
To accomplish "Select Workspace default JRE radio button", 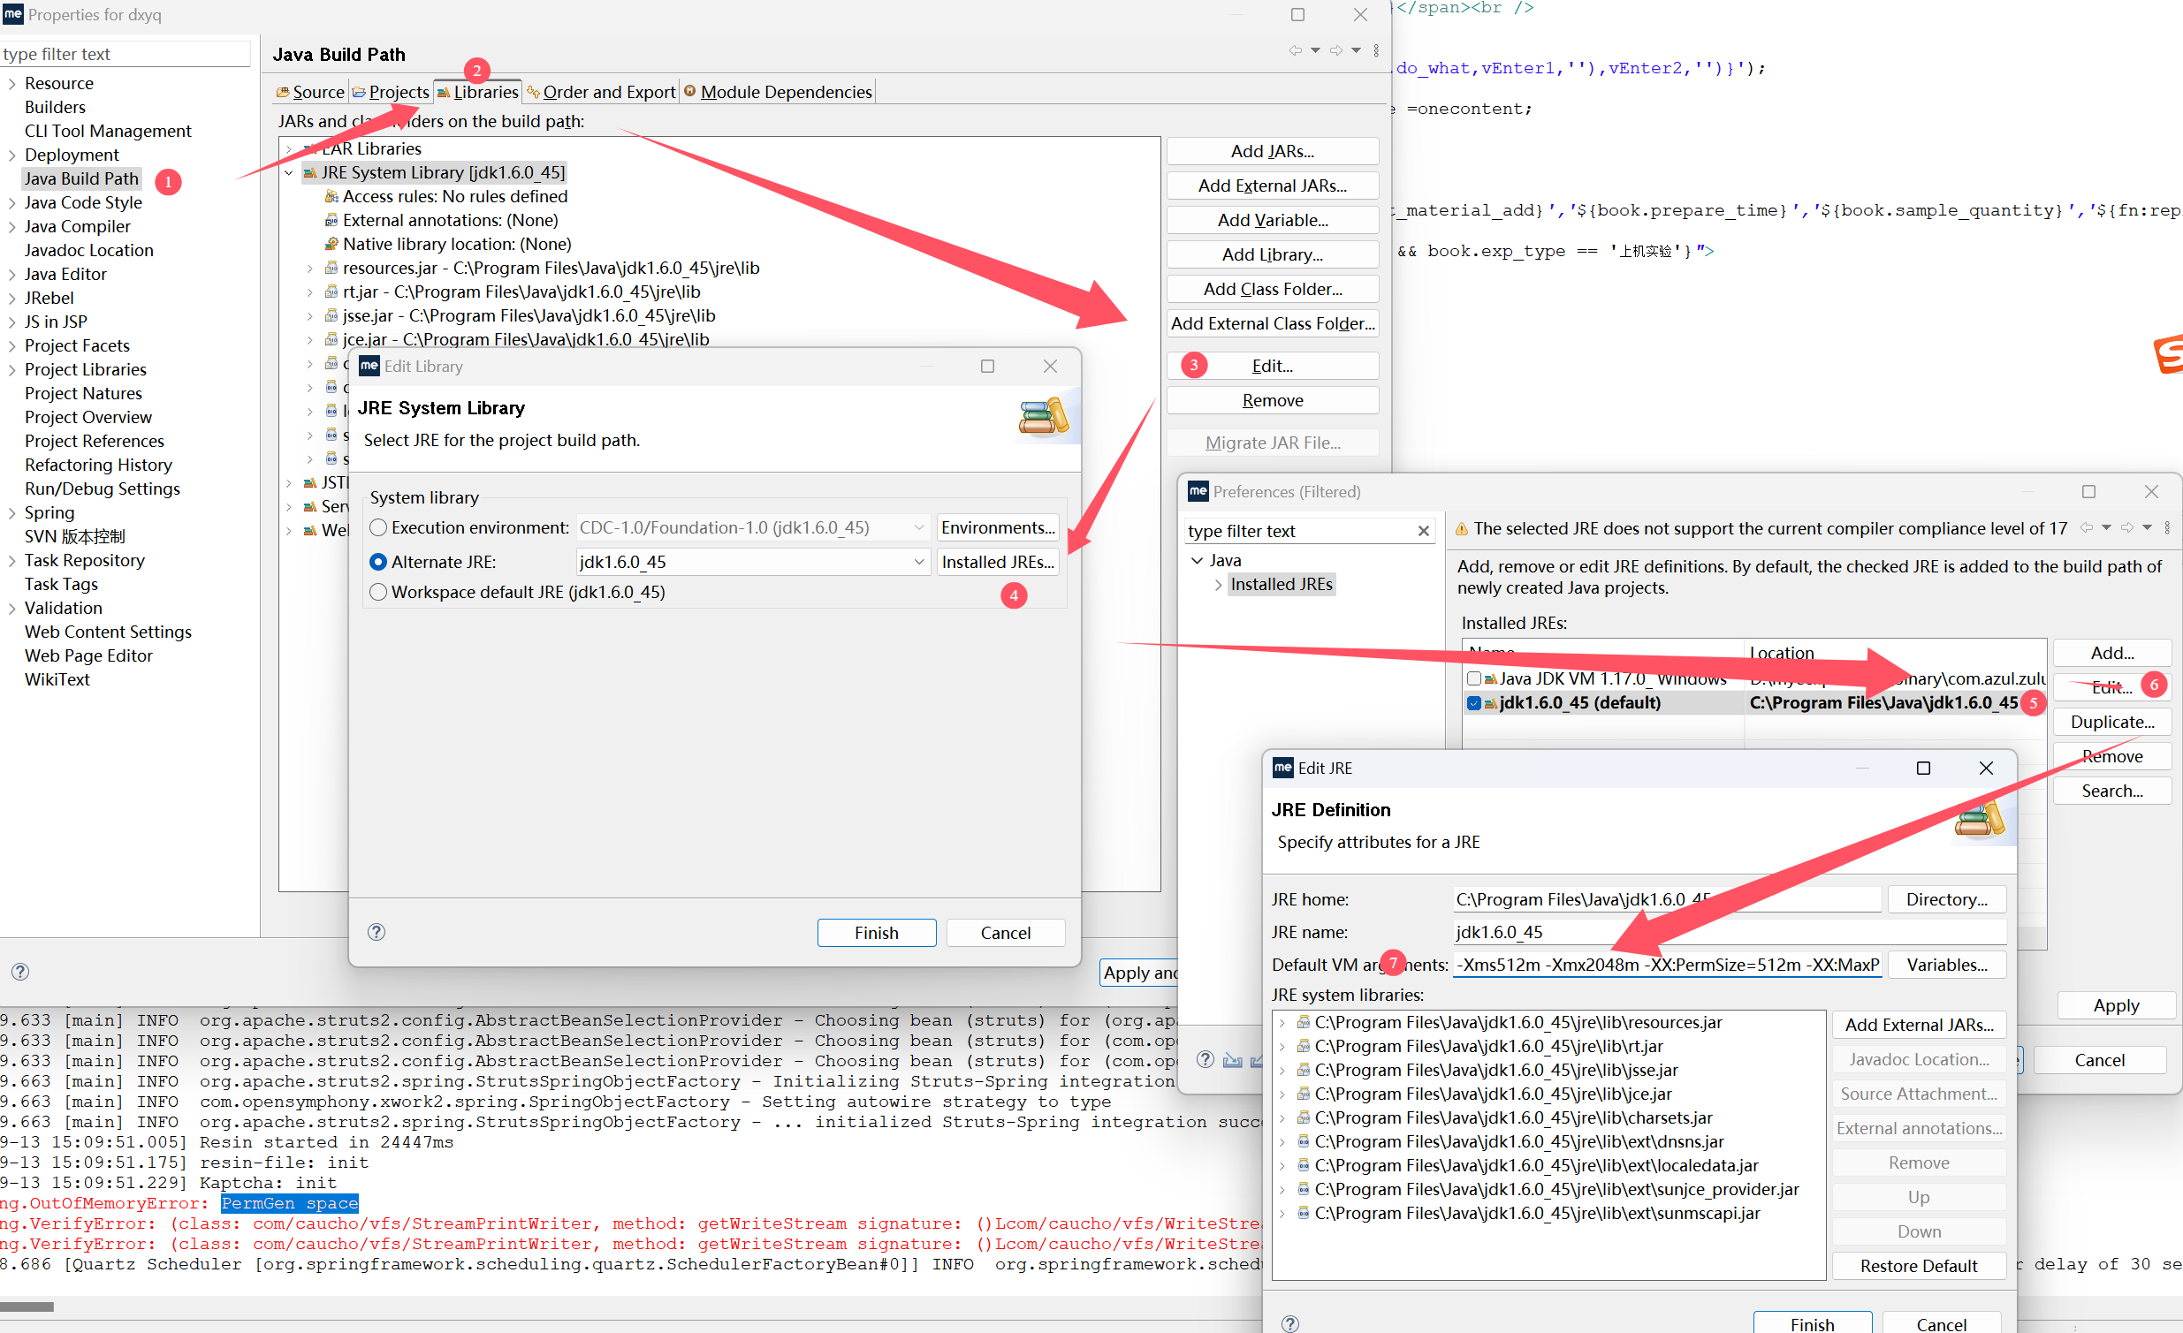I will 378,592.
